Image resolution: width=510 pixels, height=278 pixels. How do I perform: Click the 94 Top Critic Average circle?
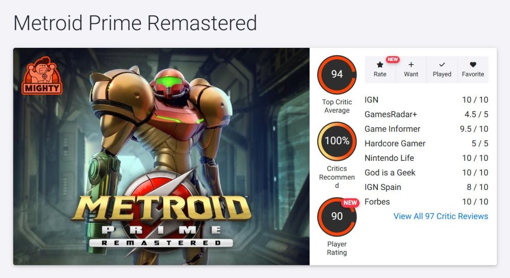click(337, 74)
